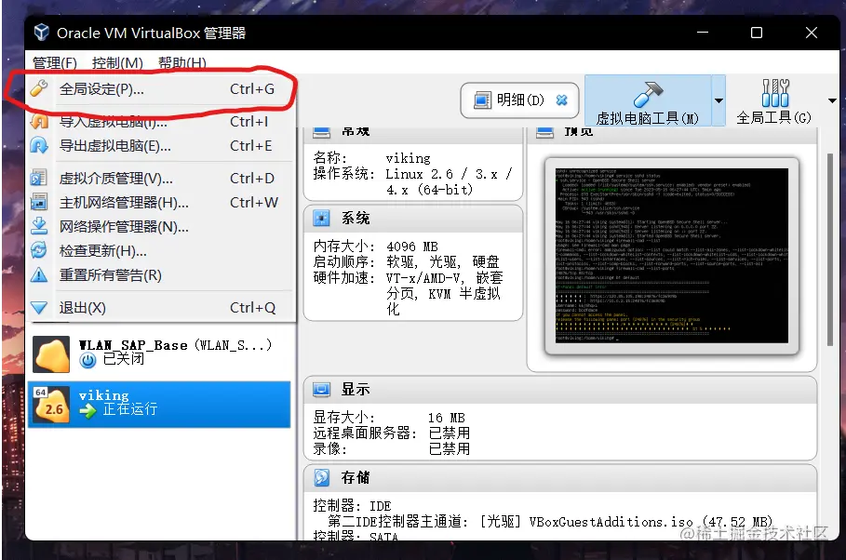846x560 pixels.
Task: Click the WLAN_SAP_Base VM OS icon
Action: tap(51, 354)
